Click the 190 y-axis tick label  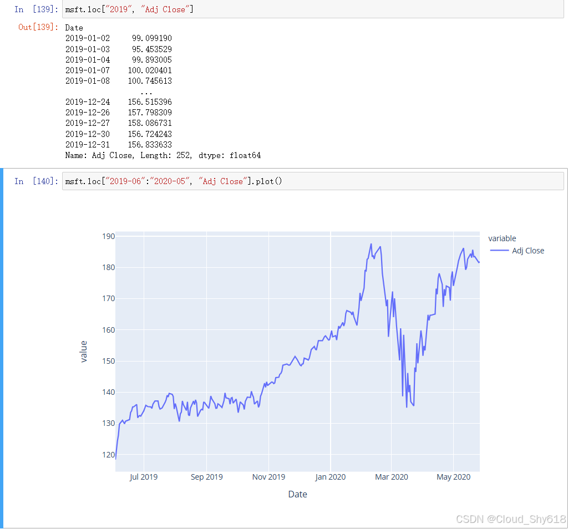coord(108,236)
